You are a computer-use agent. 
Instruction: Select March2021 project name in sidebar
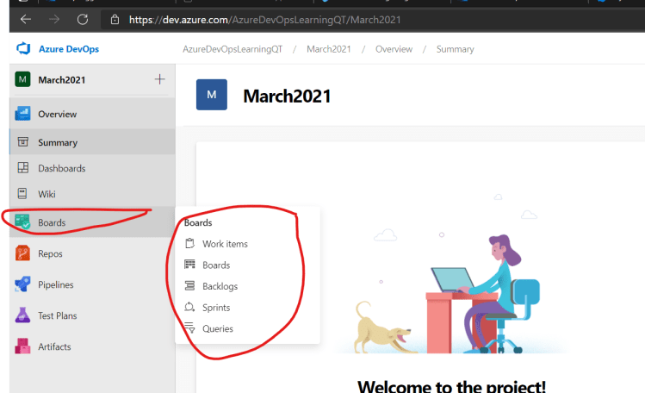click(x=62, y=80)
